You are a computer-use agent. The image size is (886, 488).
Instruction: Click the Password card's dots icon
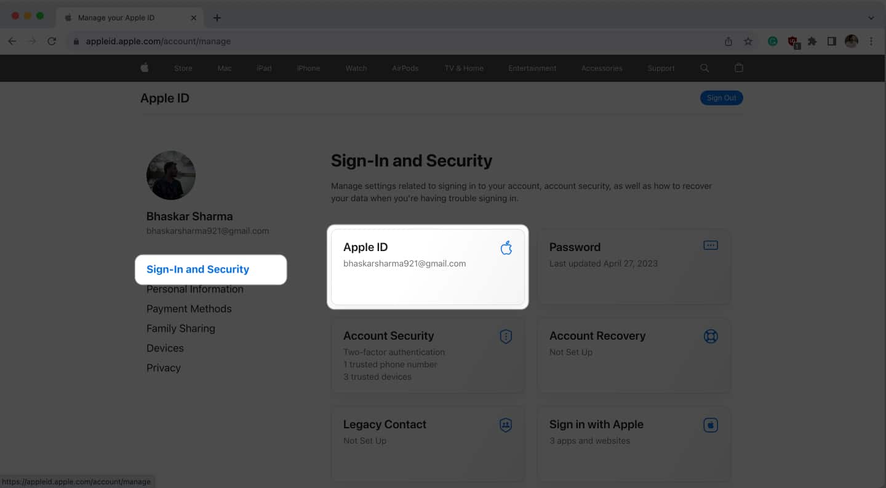[711, 245]
